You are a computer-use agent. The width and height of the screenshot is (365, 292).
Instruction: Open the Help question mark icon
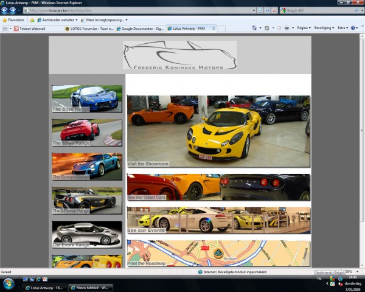click(353, 28)
